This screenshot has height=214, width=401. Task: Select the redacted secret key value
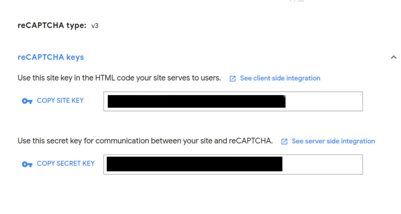(194, 164)
